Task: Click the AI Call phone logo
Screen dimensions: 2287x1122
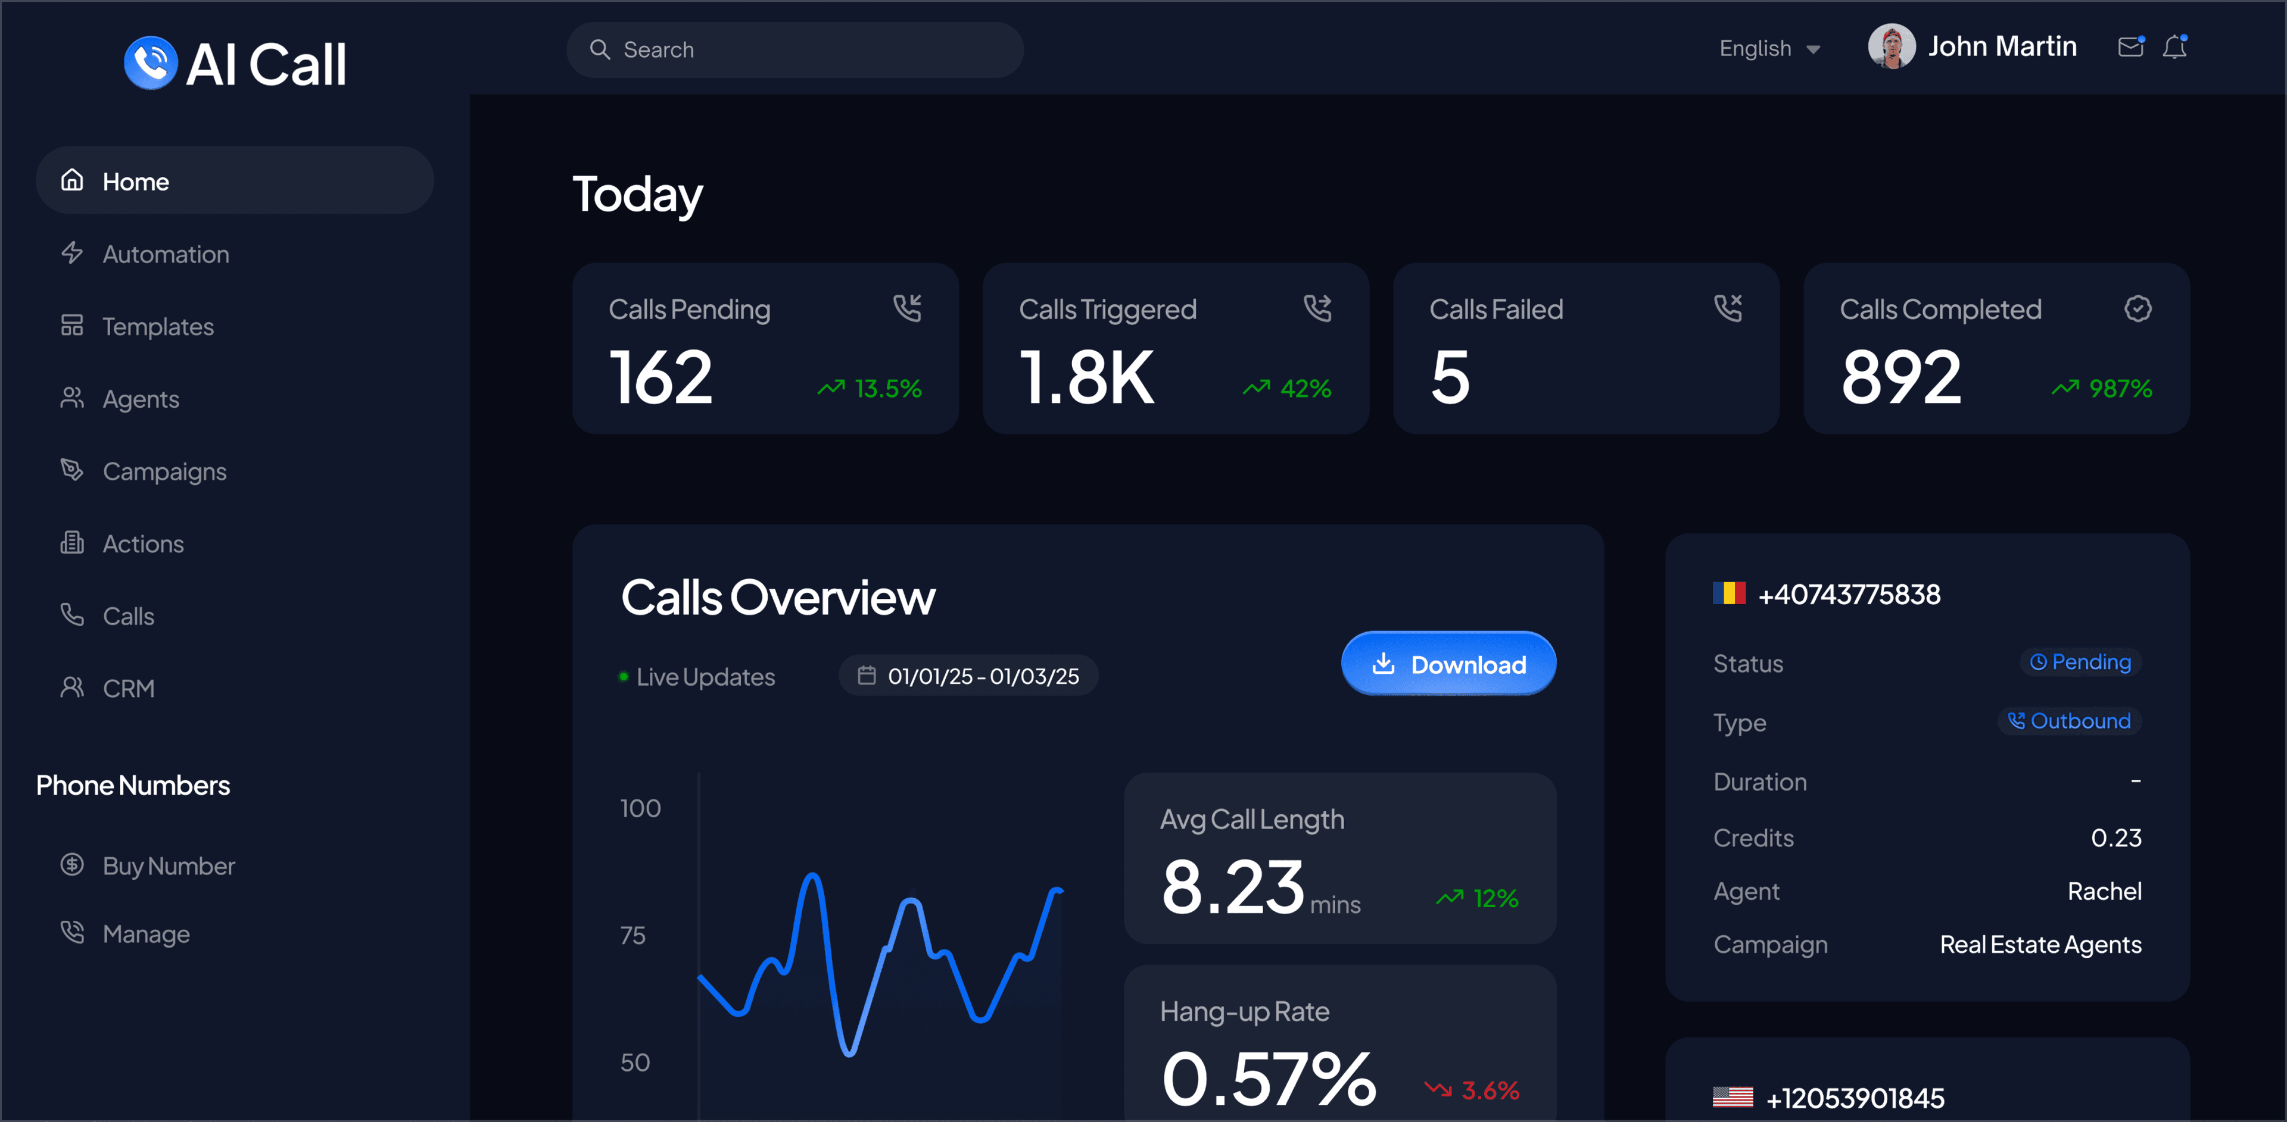Action: (150, 63)
